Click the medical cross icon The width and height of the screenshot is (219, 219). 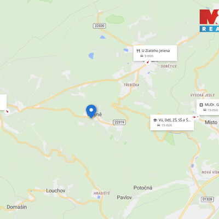[x=201, y=105]
